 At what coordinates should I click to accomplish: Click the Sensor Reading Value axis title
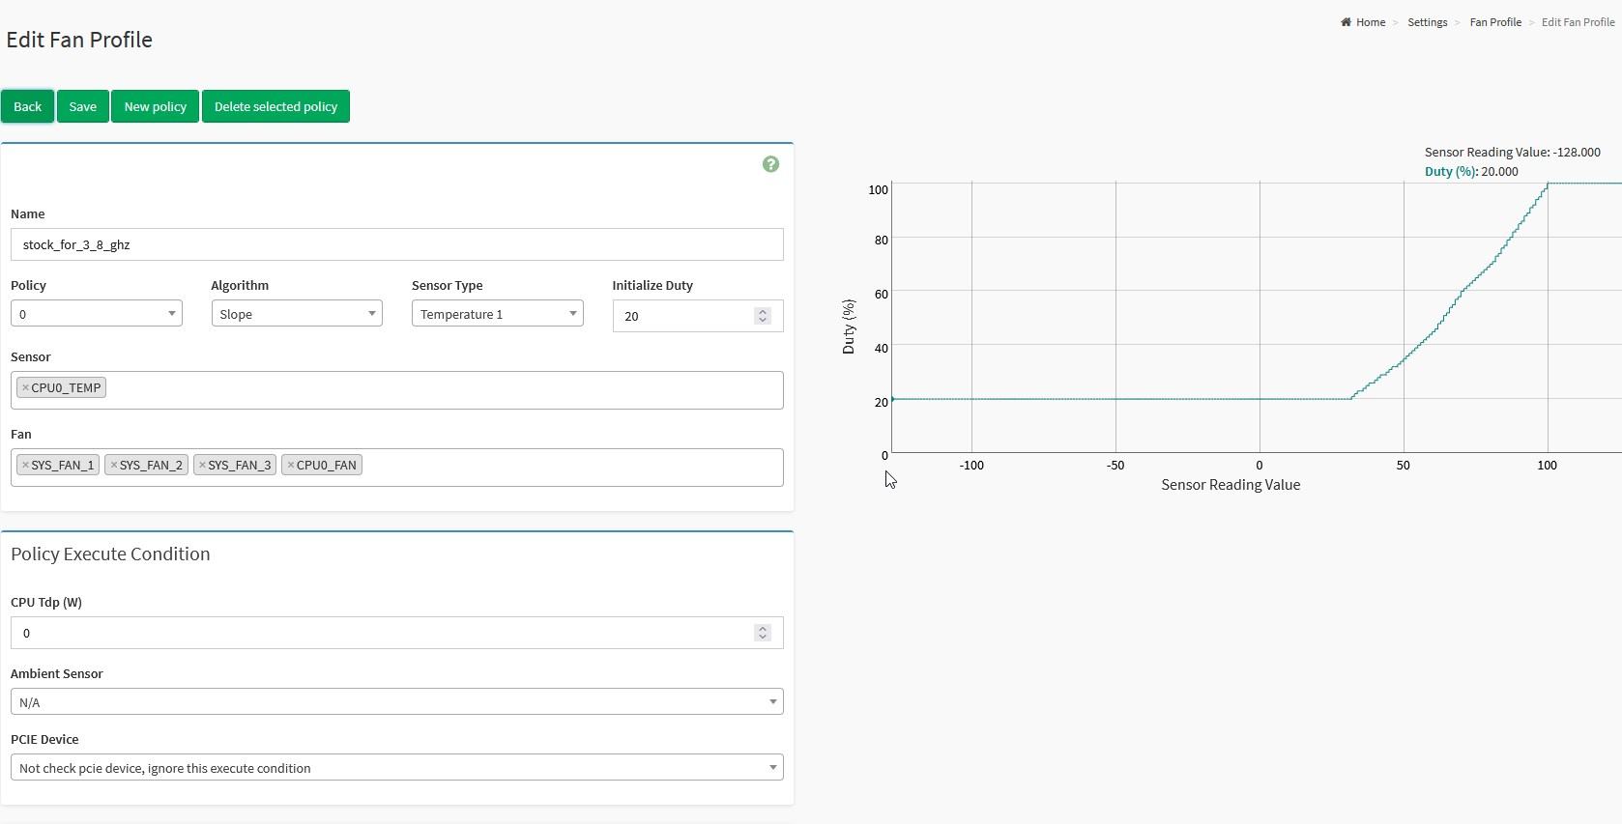pyautogui.click(x=1231, y=485)
